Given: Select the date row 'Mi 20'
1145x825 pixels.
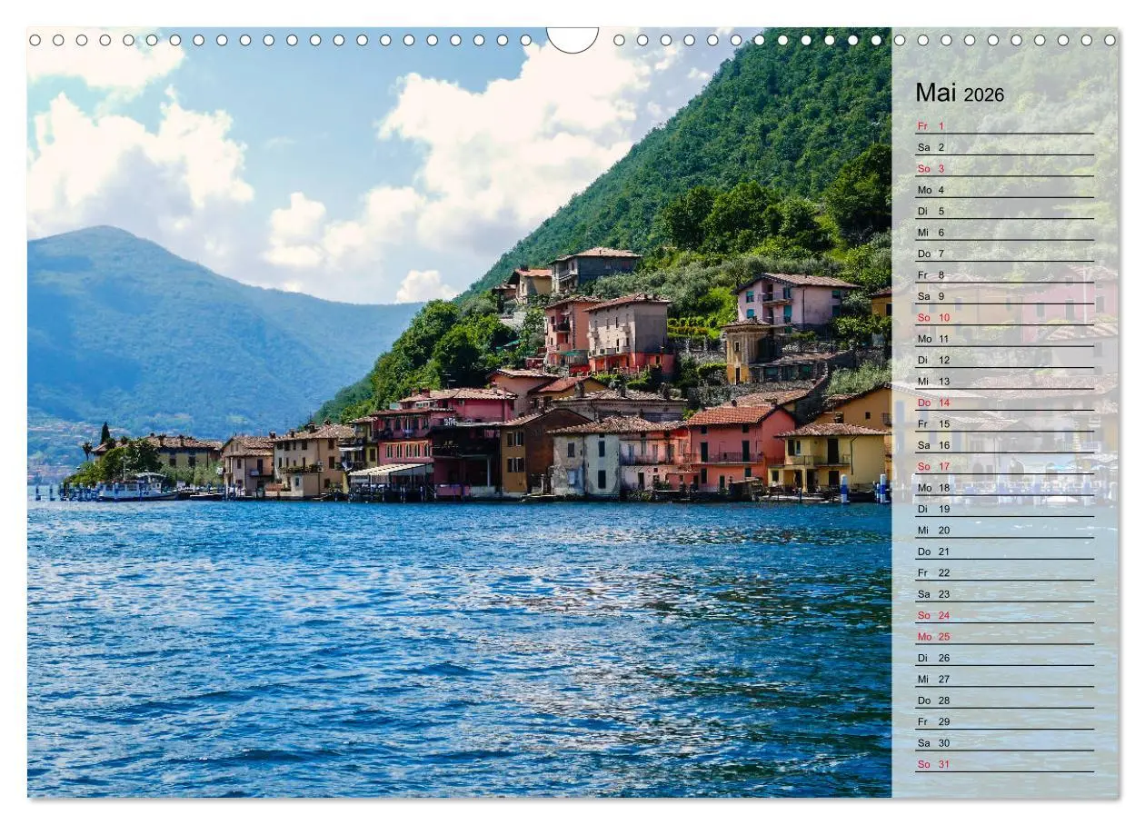Looking at the screenshot, I should 1004,530.
